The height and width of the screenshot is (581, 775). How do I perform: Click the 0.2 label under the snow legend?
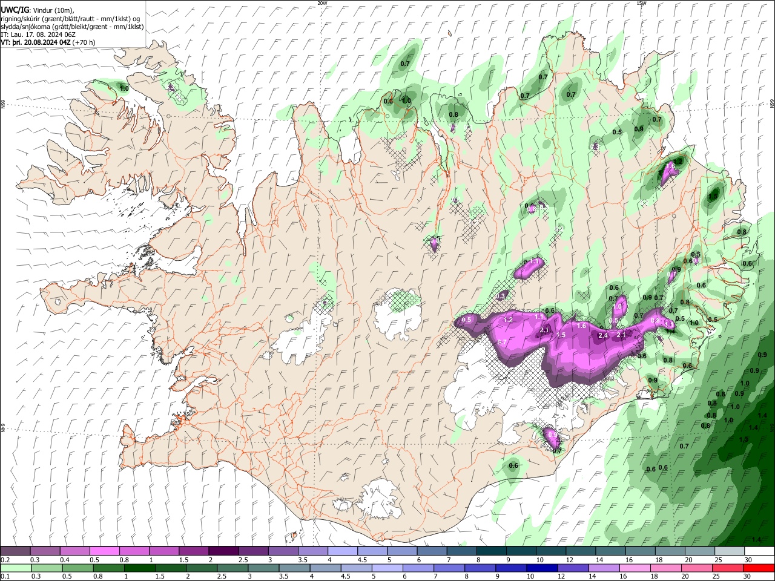5,560
